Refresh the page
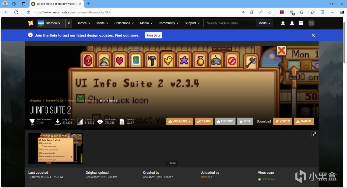 16,12
